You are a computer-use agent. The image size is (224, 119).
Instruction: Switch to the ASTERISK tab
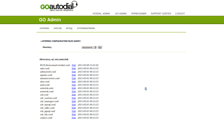(44, 28)
